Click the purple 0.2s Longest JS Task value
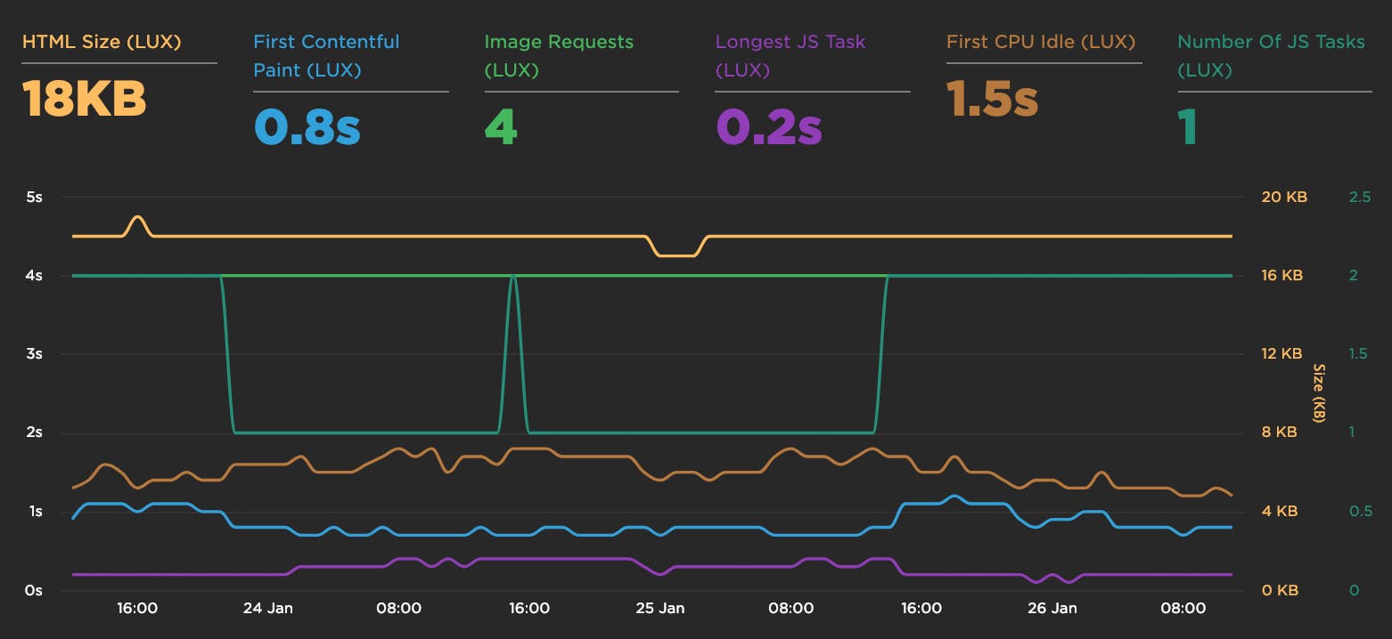The image size is (1392, 639). (768, 127)
